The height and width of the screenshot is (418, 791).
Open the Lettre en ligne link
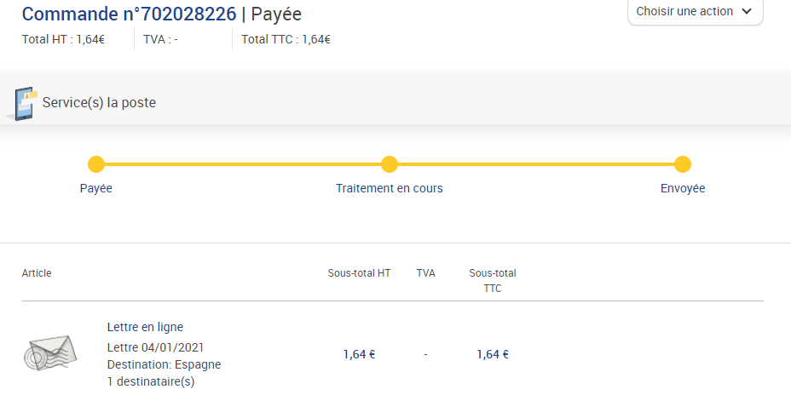pyautogui.click(x=145, y=327)
